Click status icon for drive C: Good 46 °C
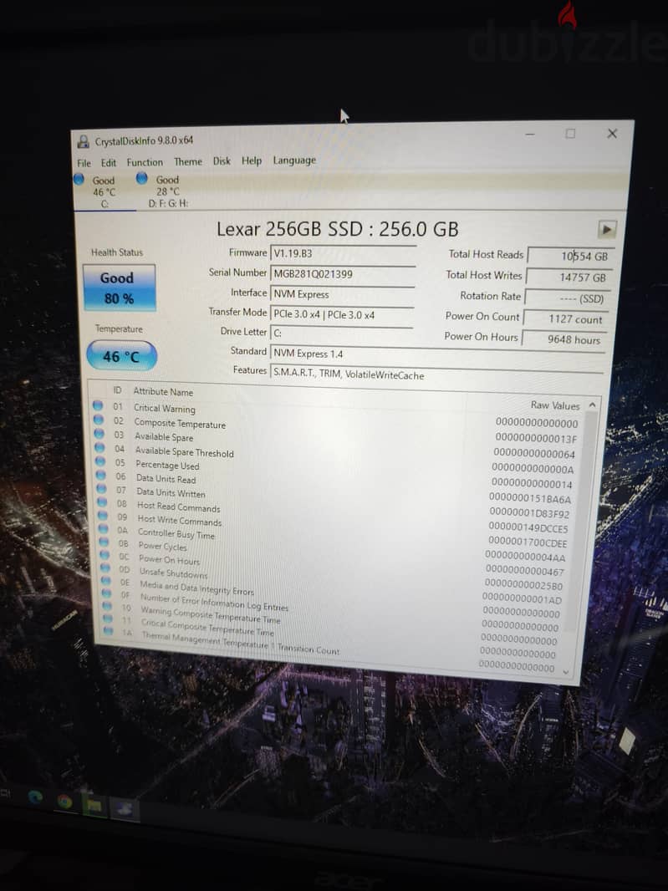 tap(79, 179)
